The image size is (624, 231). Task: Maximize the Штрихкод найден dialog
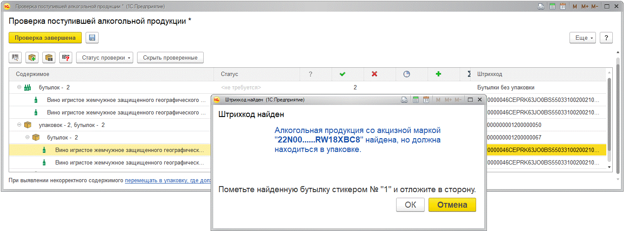click(470, 100)
